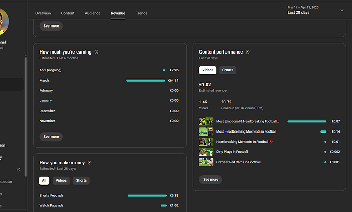Click the 1.4K views figure
352x212 pixels.
coord(203,102)
